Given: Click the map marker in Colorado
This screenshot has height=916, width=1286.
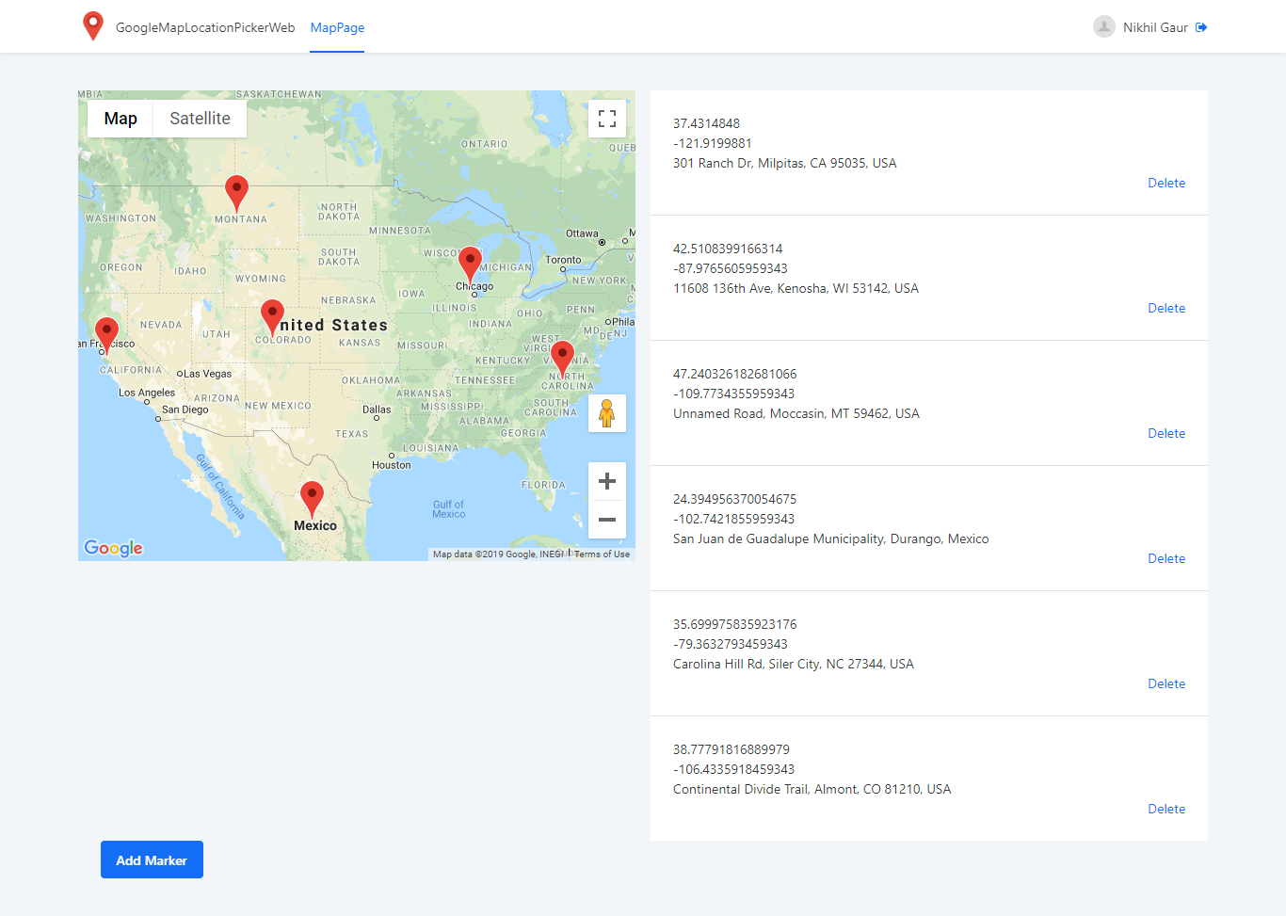Looking at the screenshot, I should (x=272, y=315).
